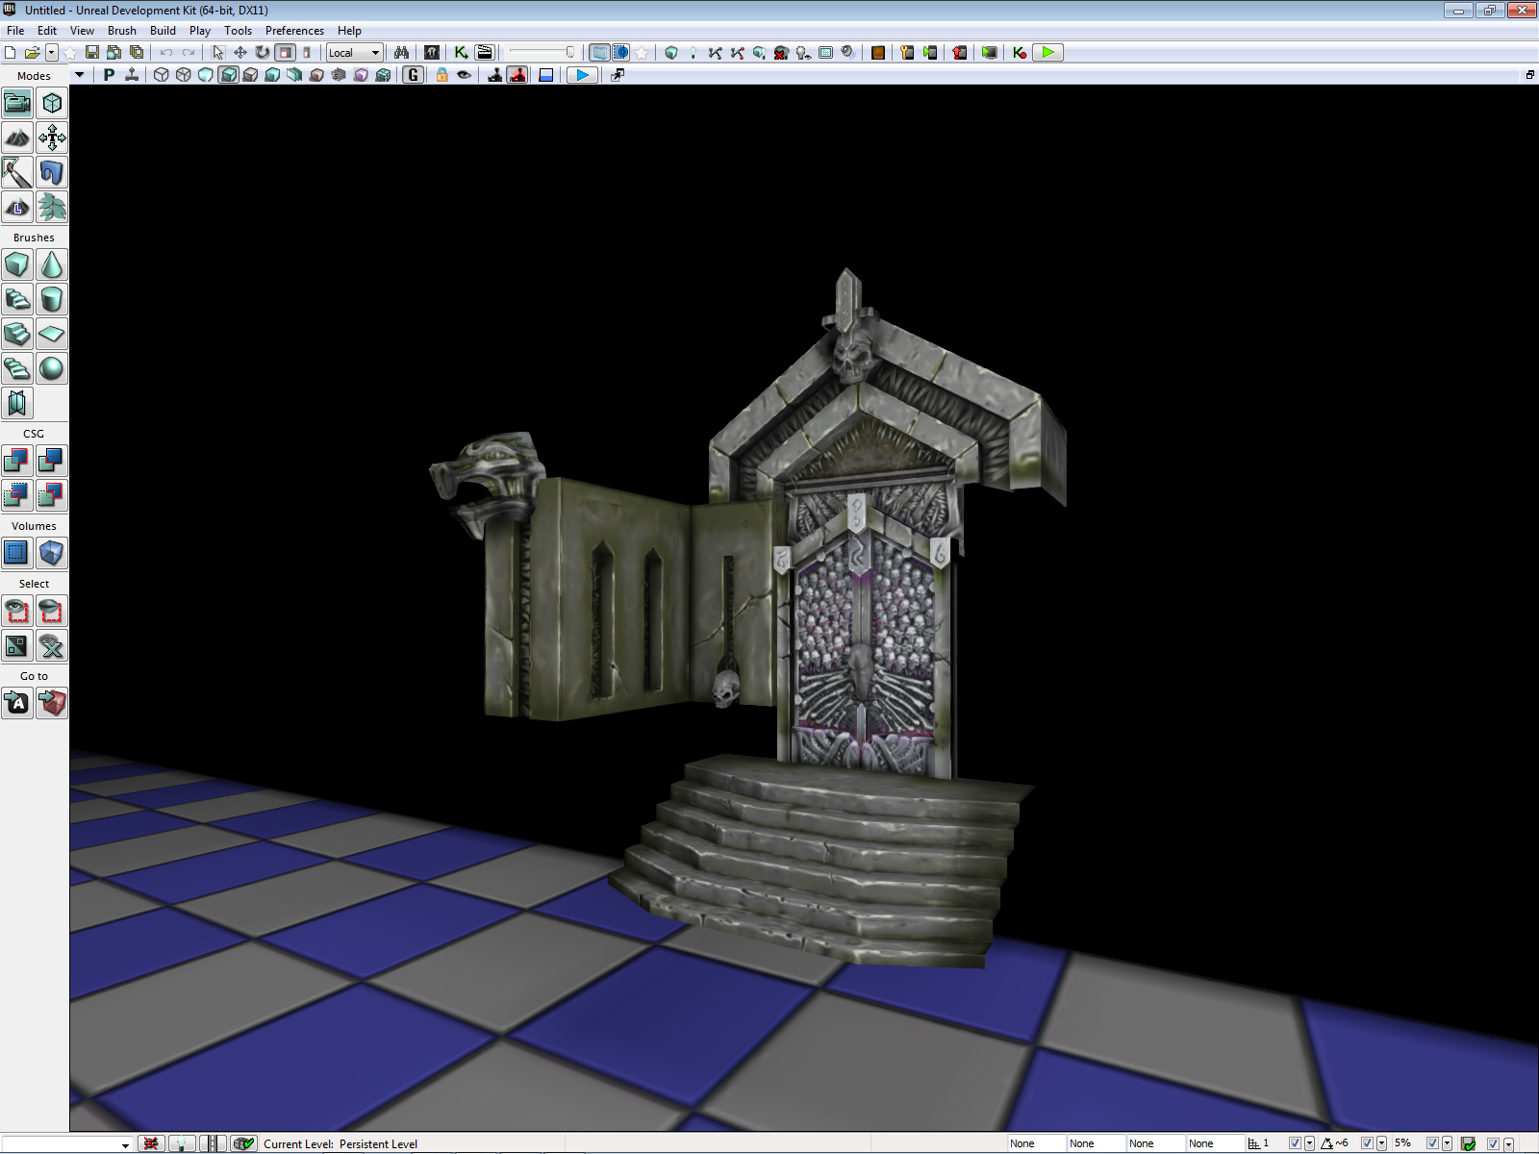This screenshot has width=1539, height=1154.
Task: Open the Preferences menu
Action: point(294,31)
